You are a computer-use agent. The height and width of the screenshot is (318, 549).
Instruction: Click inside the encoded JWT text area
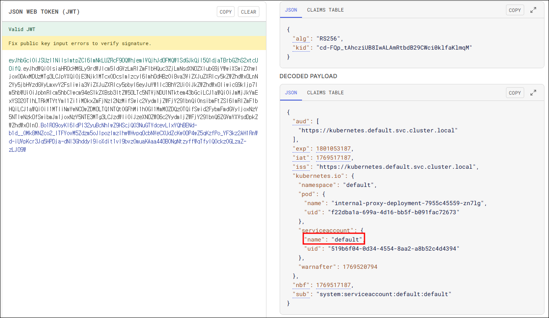133,207
